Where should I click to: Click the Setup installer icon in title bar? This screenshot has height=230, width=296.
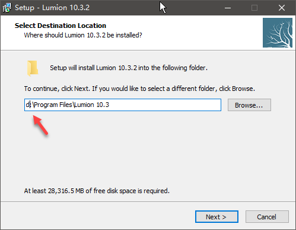(x=7, y=8)
